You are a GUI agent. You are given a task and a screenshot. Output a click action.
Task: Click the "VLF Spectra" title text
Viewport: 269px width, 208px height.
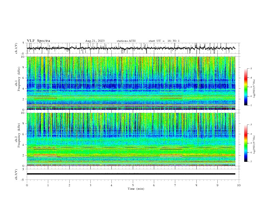point(38,41)
